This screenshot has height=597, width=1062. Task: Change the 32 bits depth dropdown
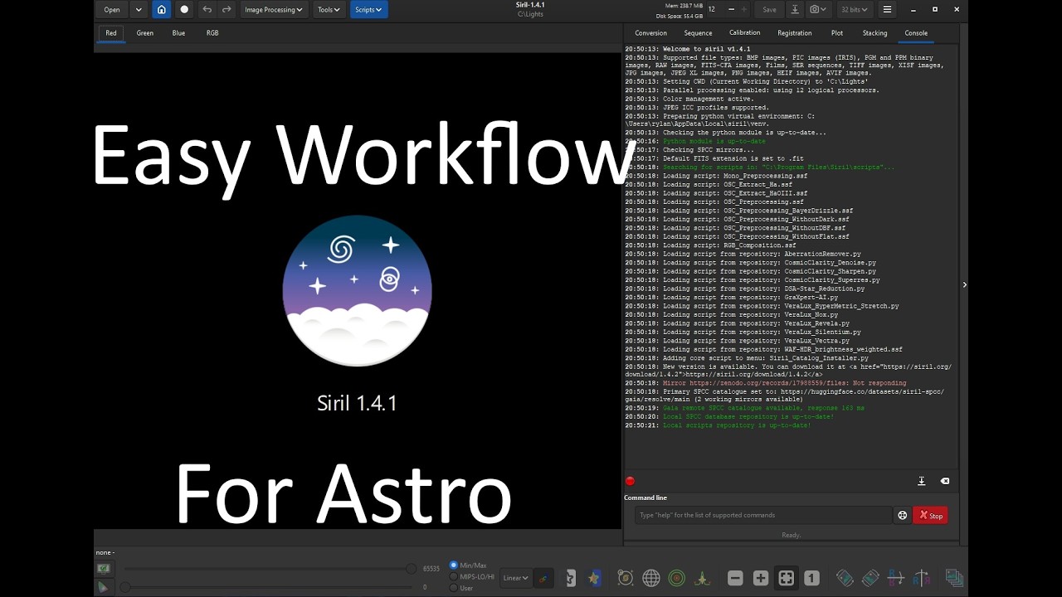(x=854, y=9)
